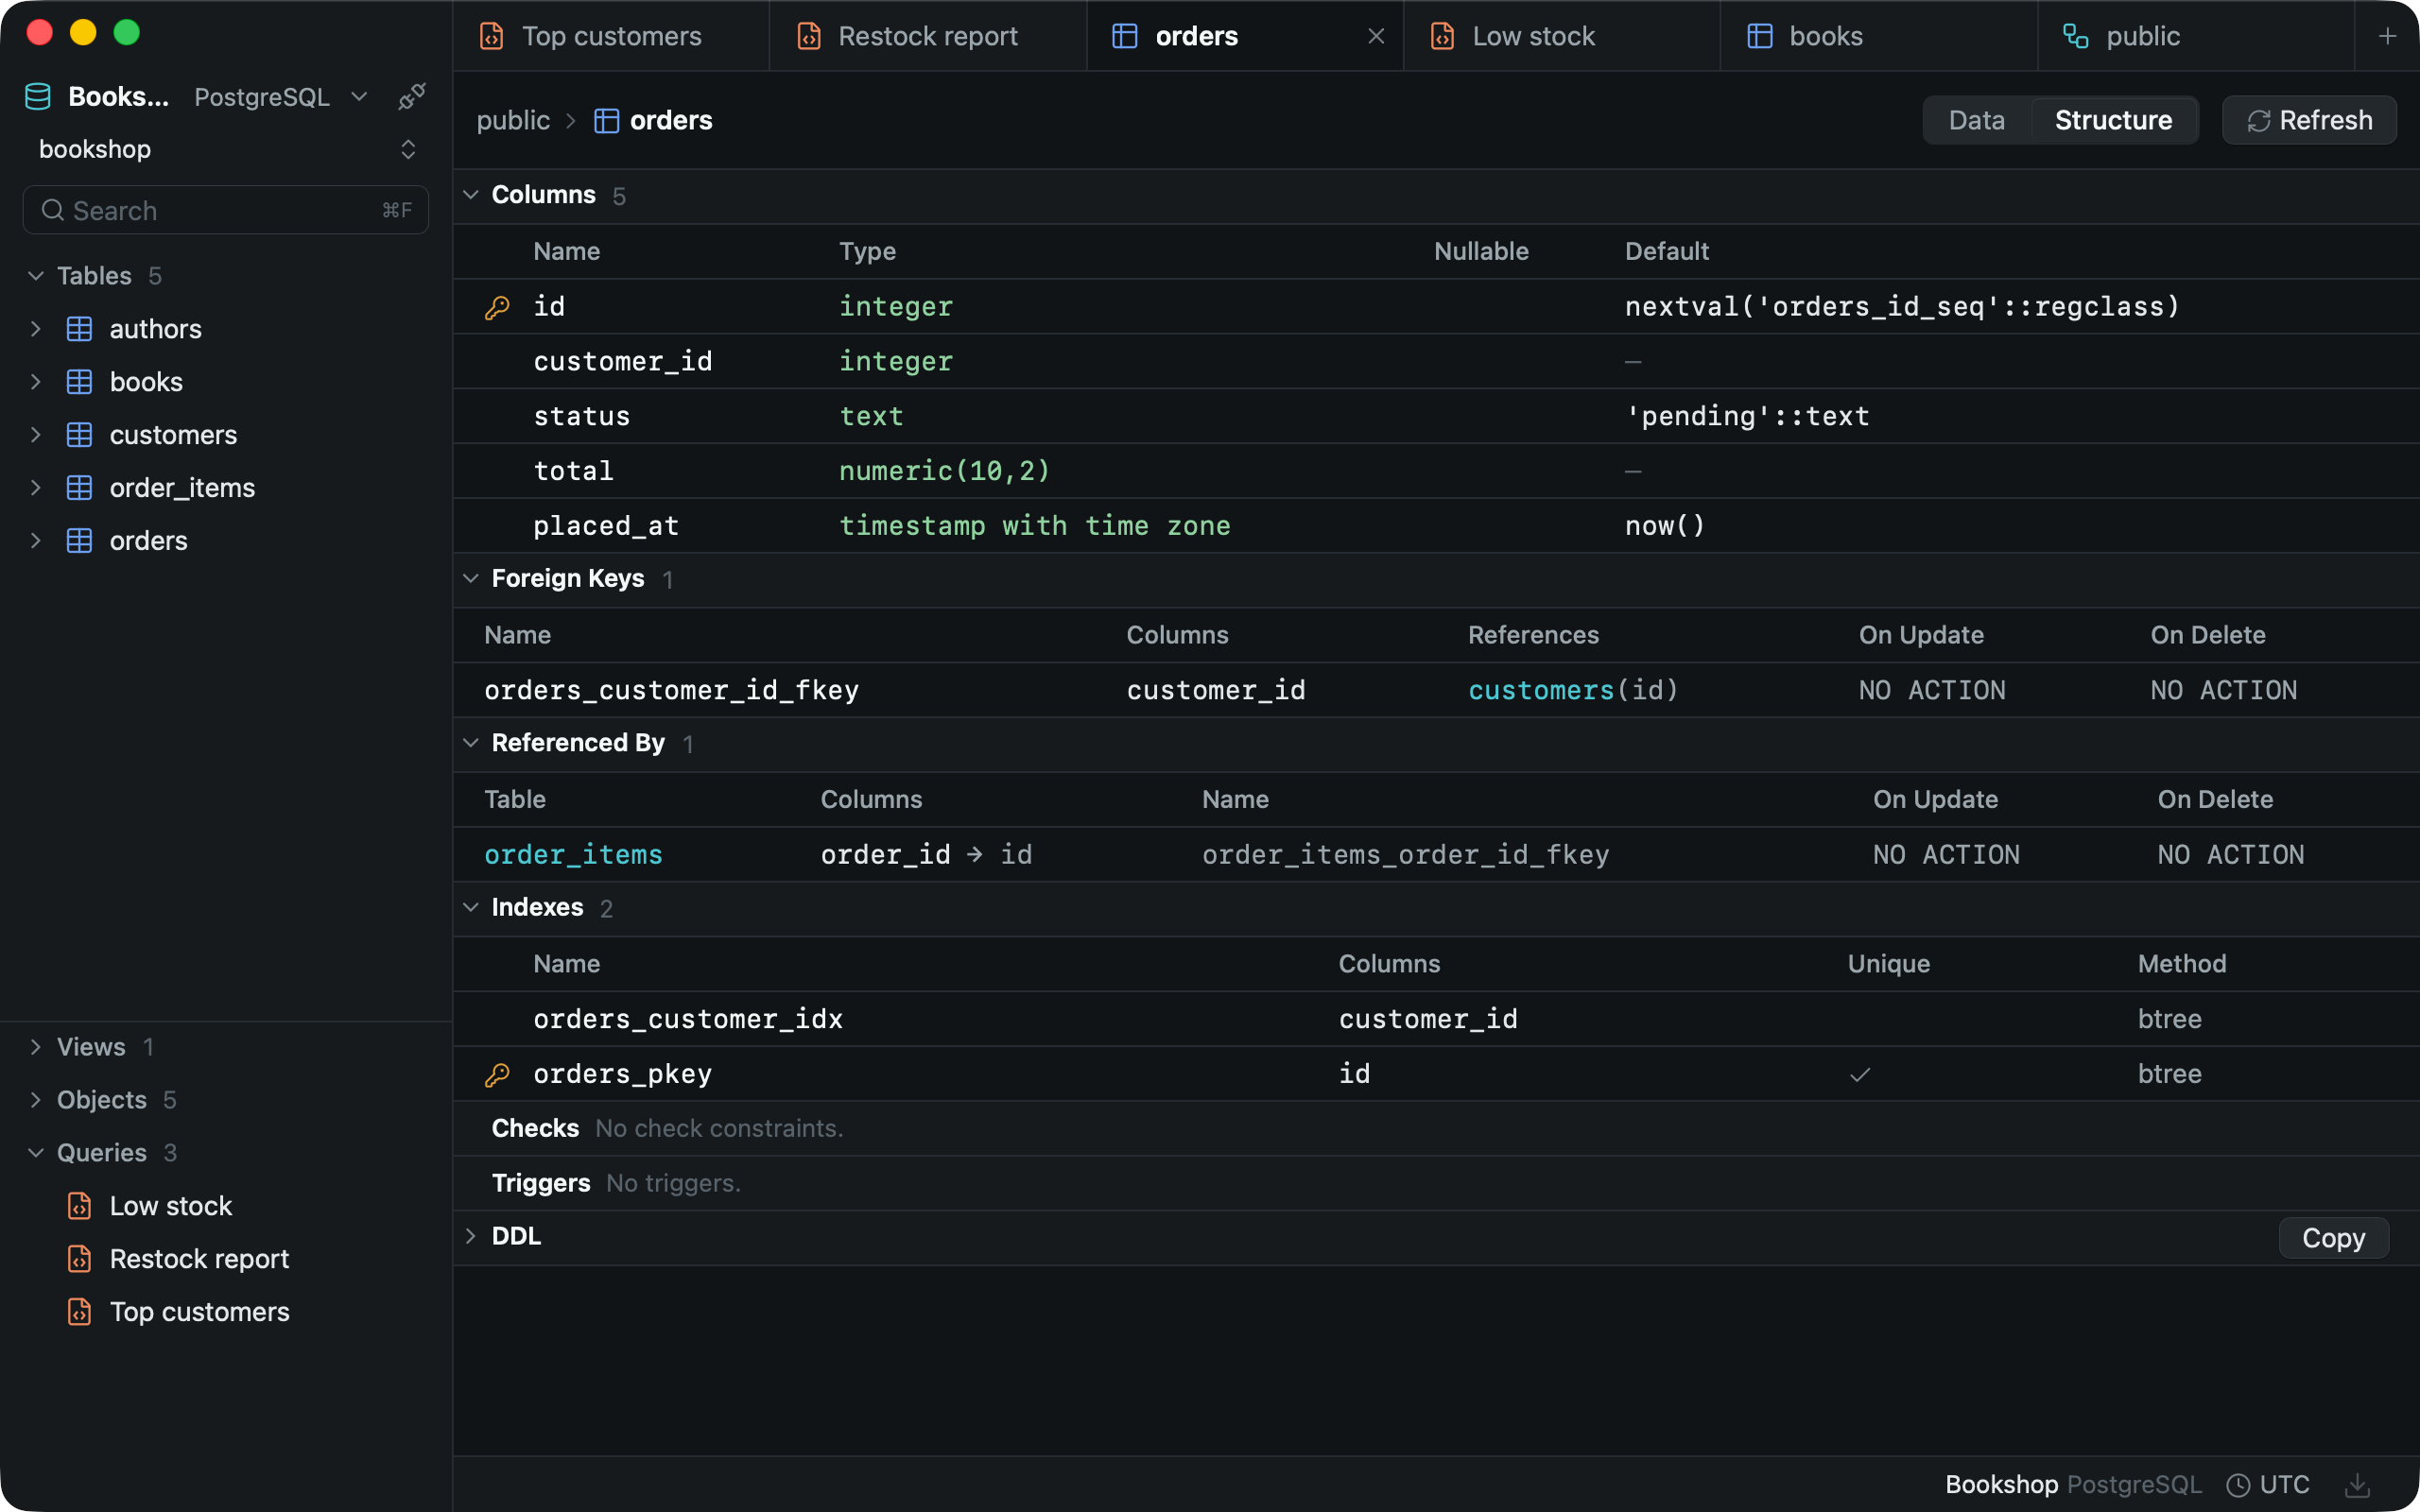Click the schema icon on public tab
The image size is (2420, 1512).
(x=2076, y=36)
